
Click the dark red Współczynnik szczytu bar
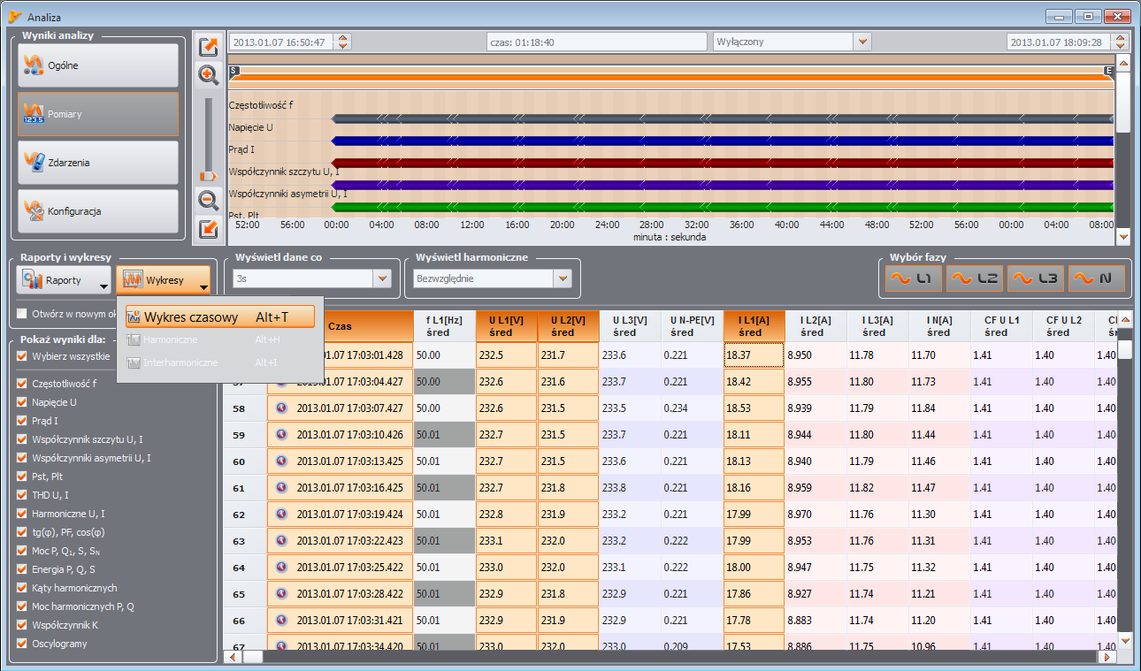point(723,163)
